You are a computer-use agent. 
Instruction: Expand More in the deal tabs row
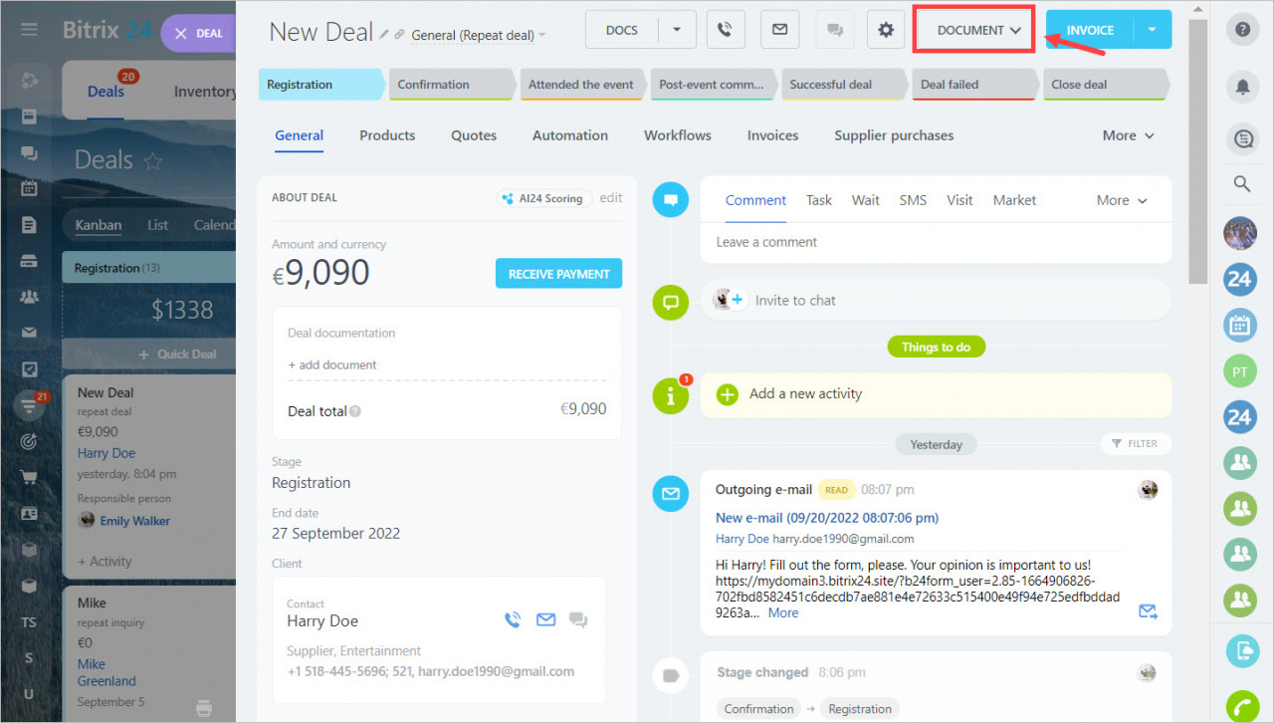coord(1128,135)
